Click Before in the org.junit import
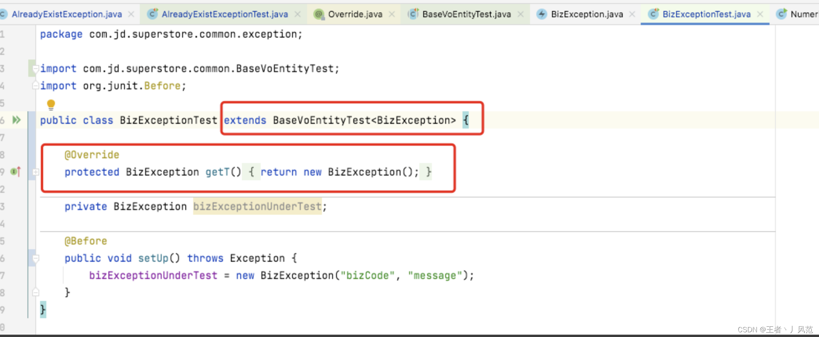Screen dimensions: 819x337 click(162, 86)
